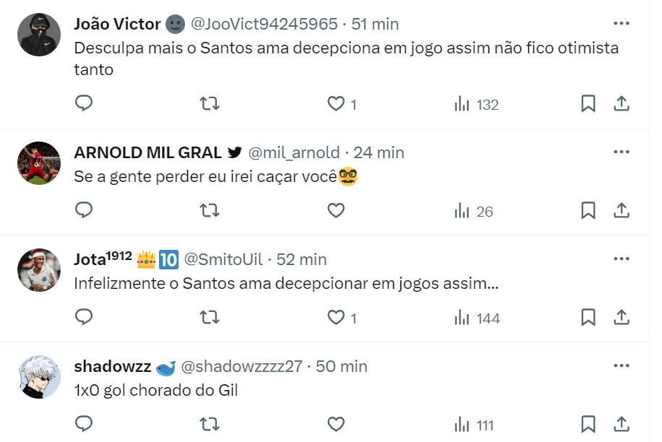Screen dimensions: 662x442
Task: Share João Victor's tweet
Action: coord(621,104)
